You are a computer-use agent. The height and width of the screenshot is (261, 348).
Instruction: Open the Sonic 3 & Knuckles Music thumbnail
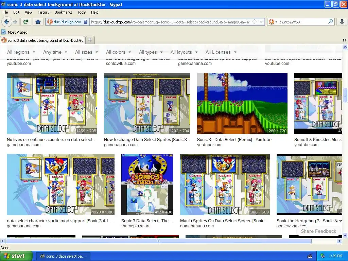318,103
